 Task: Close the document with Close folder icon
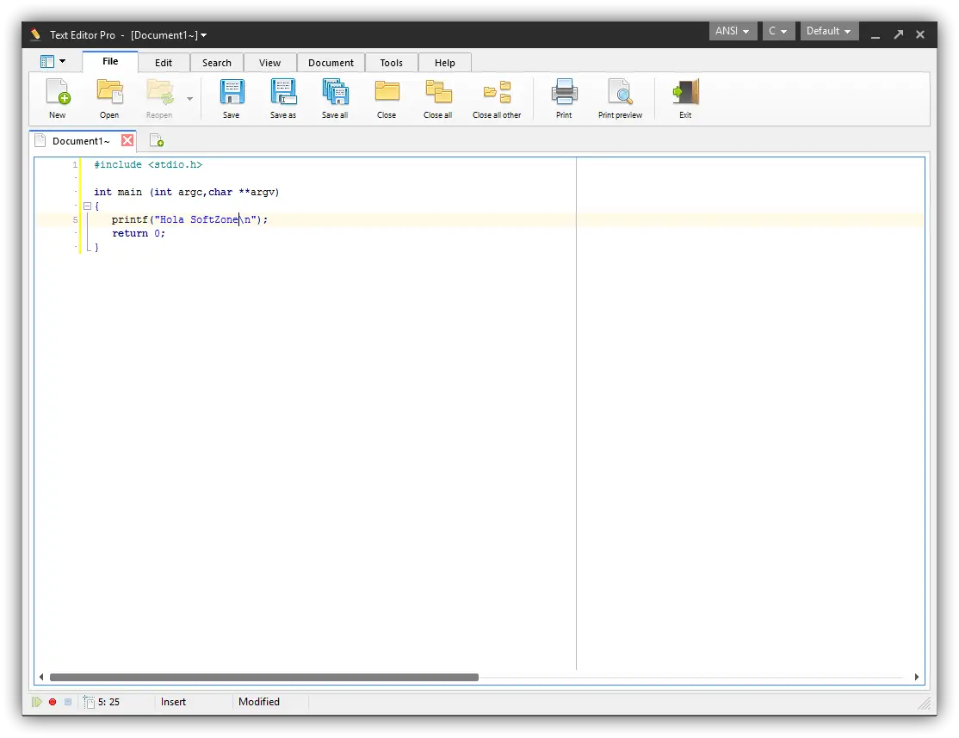pyautogui.click(x=387, y=92)
